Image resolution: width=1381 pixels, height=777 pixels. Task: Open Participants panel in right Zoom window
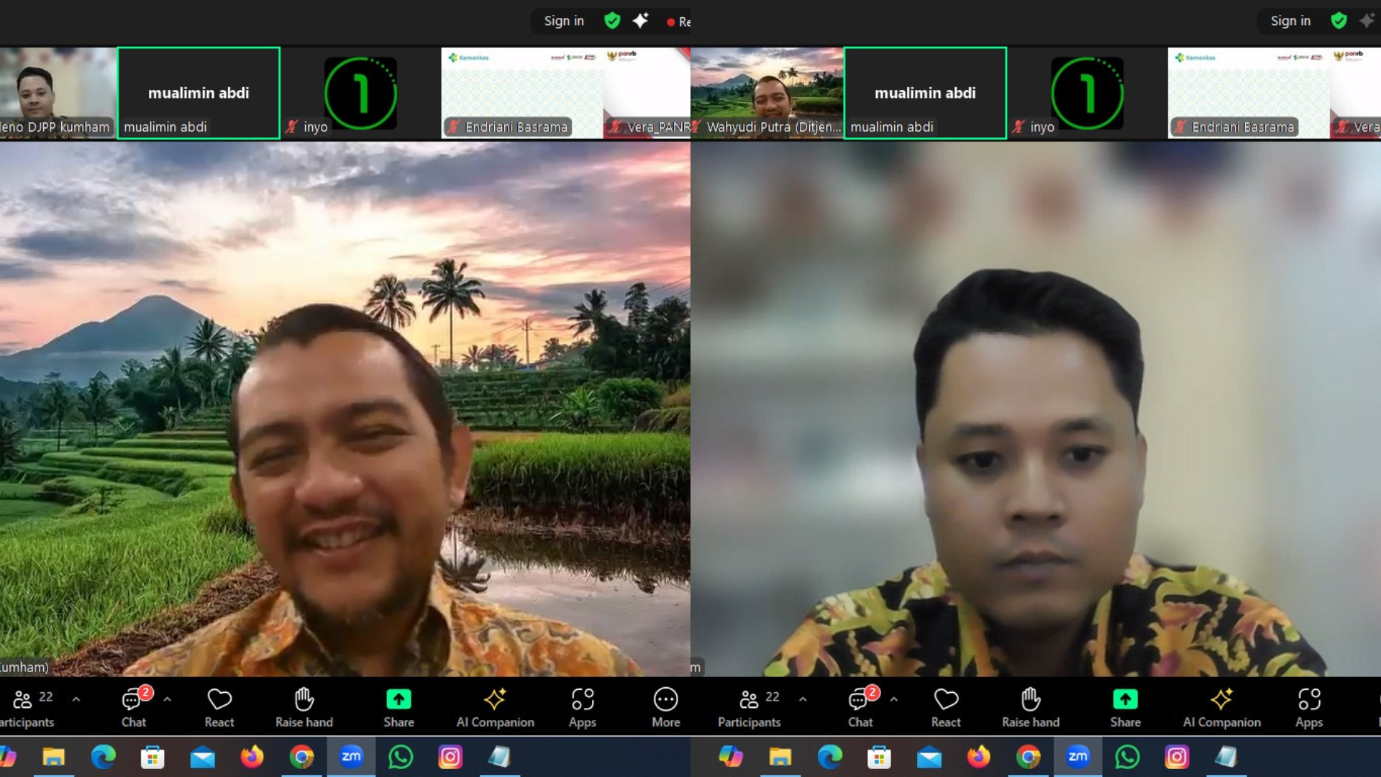click(x=749, y=709)
